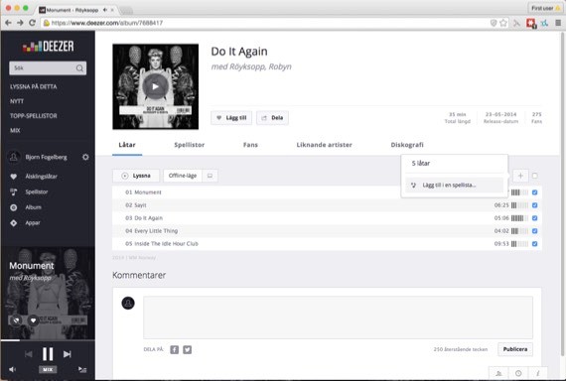Uncheck the Every Little Thing checkbox
Screen dimensions: 566x381
tap(535, 231)
